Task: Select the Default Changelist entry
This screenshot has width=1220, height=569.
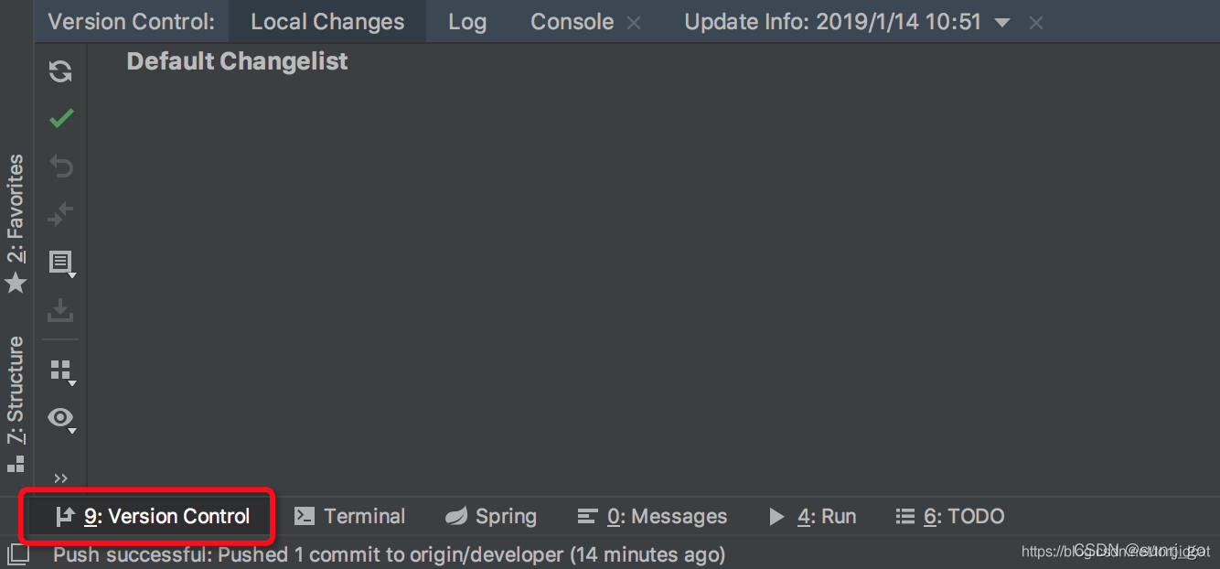Action: click(x=236, y=60)
